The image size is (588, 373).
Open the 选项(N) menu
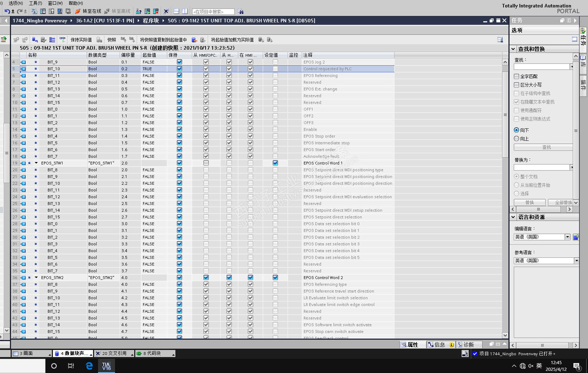click(16, 3)
